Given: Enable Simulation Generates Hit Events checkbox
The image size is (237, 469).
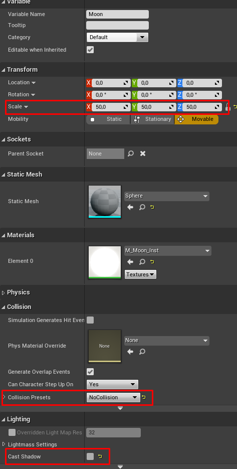Looking at the screenshot, I should pyautogui.click(x=90, y=320).
